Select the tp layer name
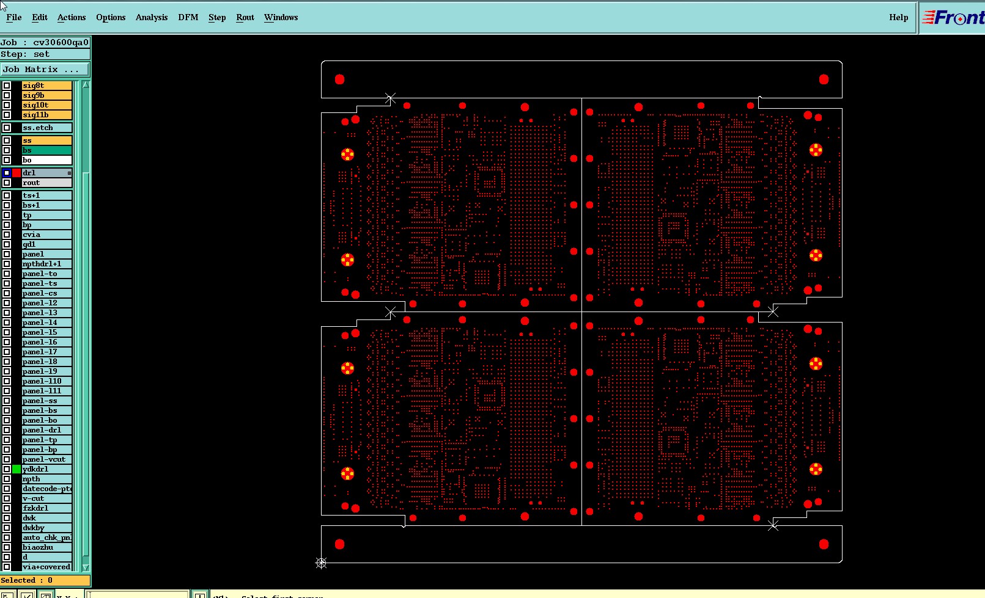Image resolution: width=985 pixels, height=598 pixels. click(47, 215)
